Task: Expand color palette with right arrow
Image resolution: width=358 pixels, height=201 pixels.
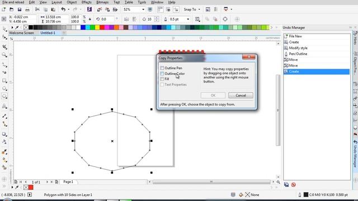Action: 271,27
